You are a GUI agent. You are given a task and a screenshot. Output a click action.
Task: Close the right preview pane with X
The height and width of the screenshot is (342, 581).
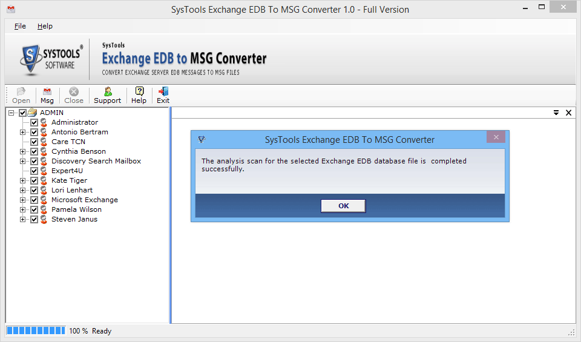[568, 113]
